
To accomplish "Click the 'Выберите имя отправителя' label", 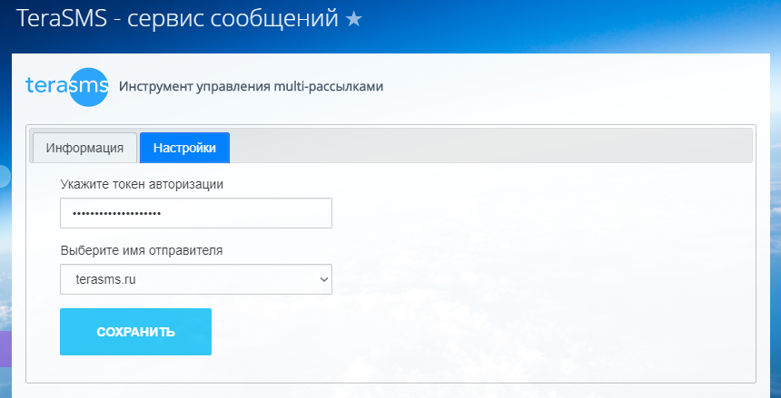I will click(x=142, y=251).
